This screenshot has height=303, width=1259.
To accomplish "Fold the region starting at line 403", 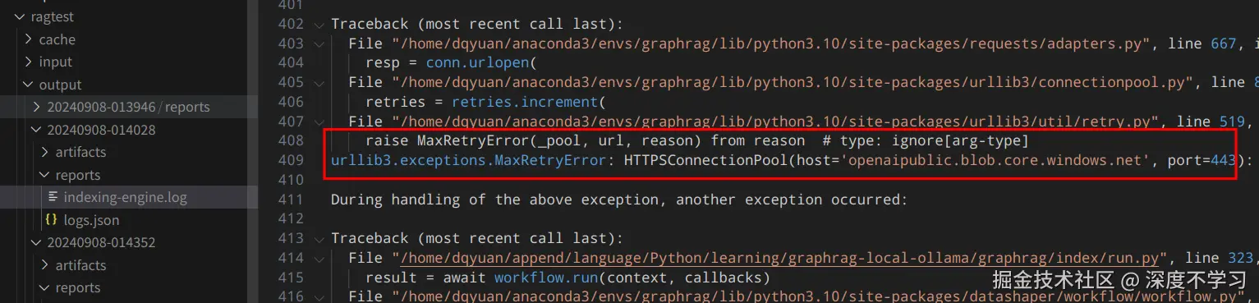I will [319, 44].
